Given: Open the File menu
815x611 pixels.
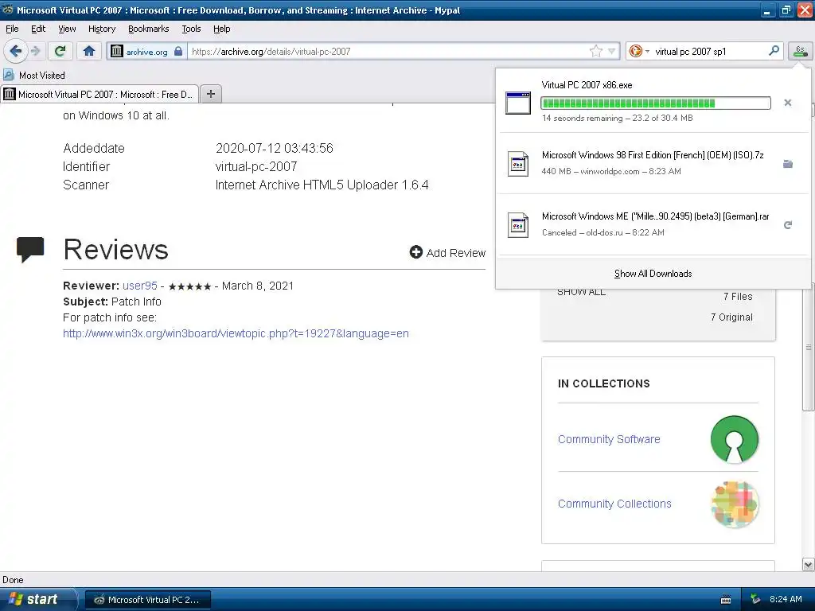Looking at the screenshot, I should click(x=12, y=29).
